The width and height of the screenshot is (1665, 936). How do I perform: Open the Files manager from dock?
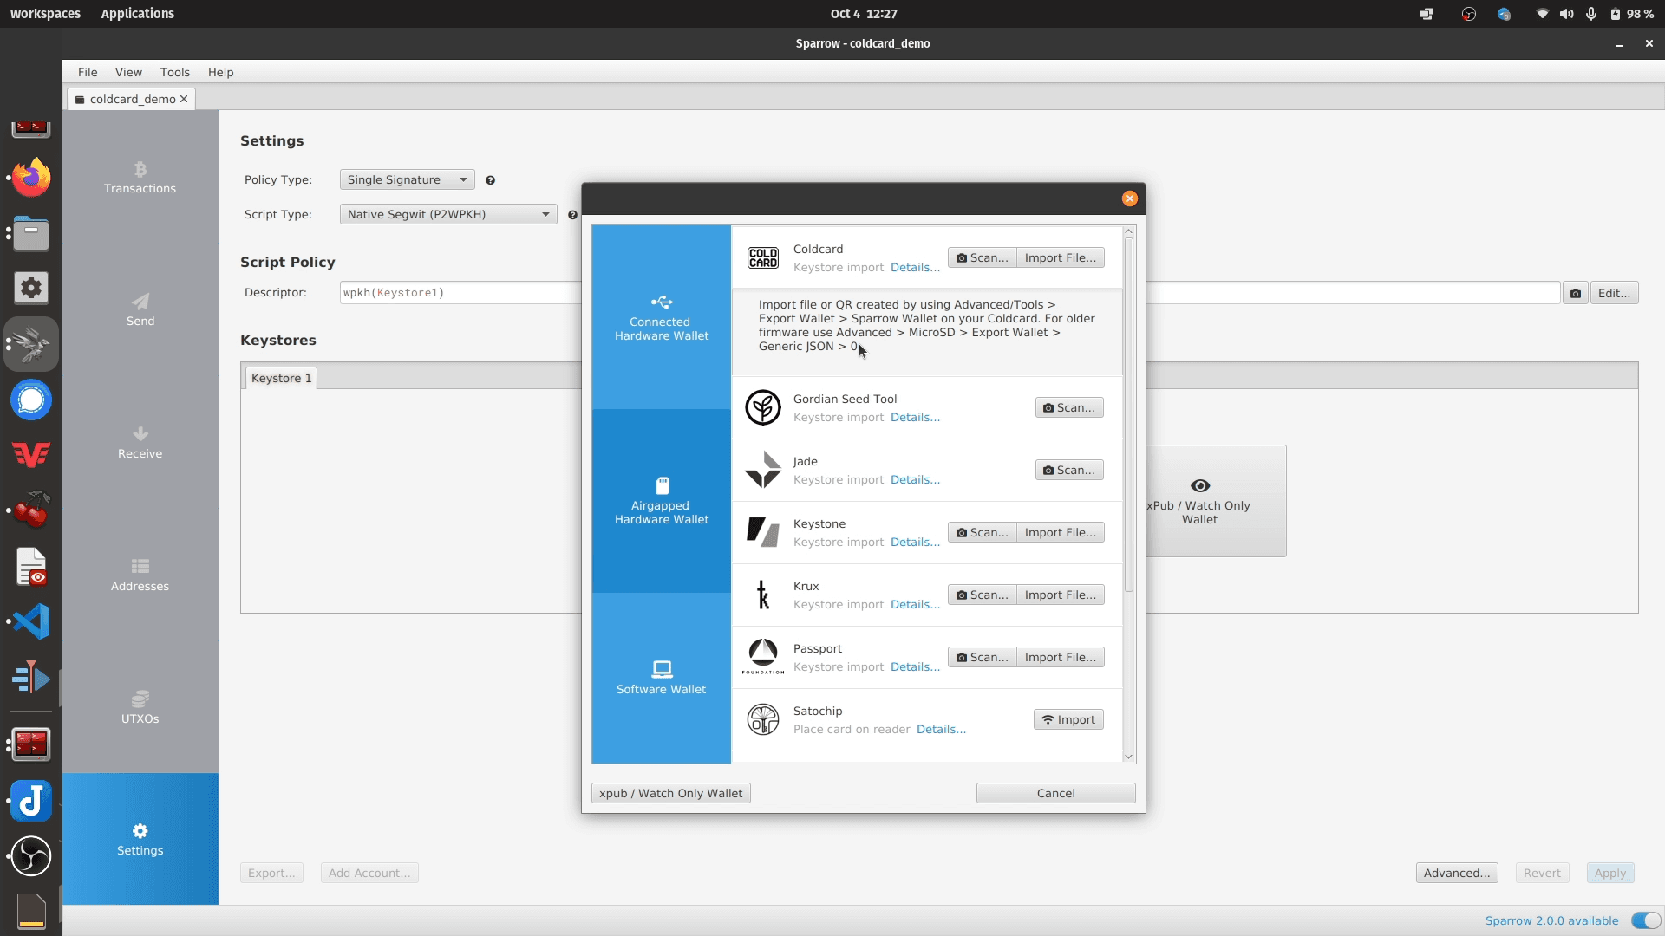click(31, 233)
